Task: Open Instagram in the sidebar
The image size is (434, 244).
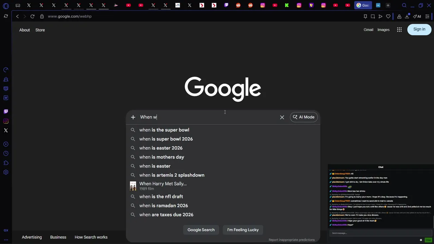Action: click(6, 121)
